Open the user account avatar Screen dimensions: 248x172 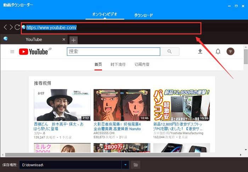coord(230,52)
